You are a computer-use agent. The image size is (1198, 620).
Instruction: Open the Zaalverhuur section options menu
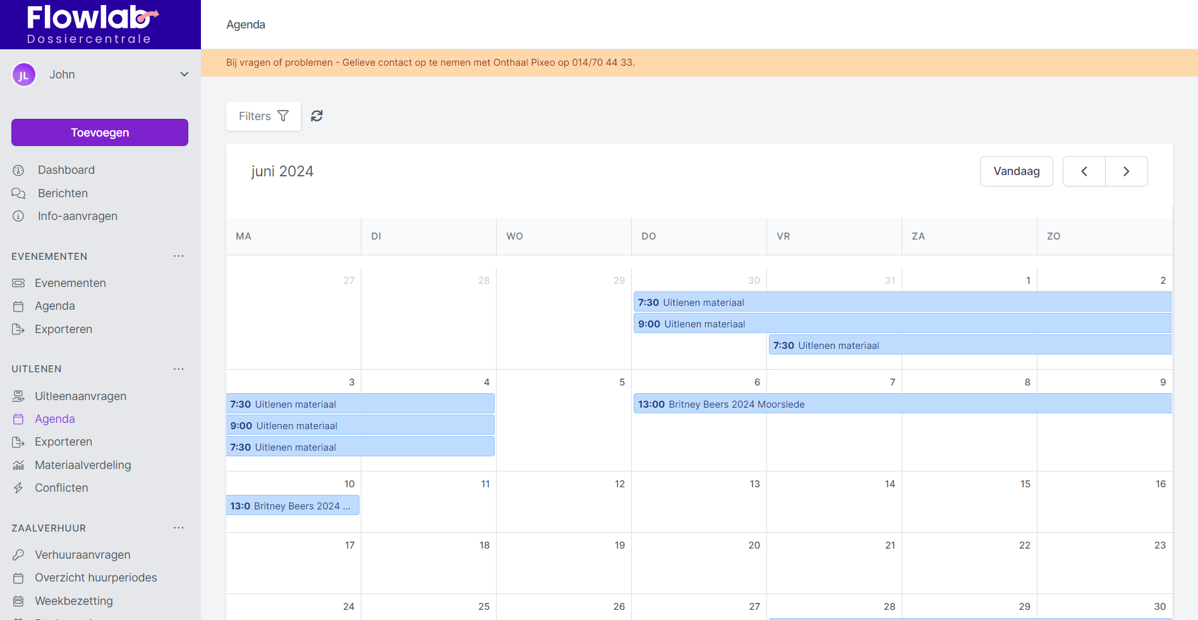click(179, 528)
